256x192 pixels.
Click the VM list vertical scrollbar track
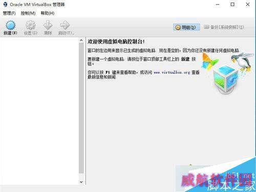pos(81,109)
